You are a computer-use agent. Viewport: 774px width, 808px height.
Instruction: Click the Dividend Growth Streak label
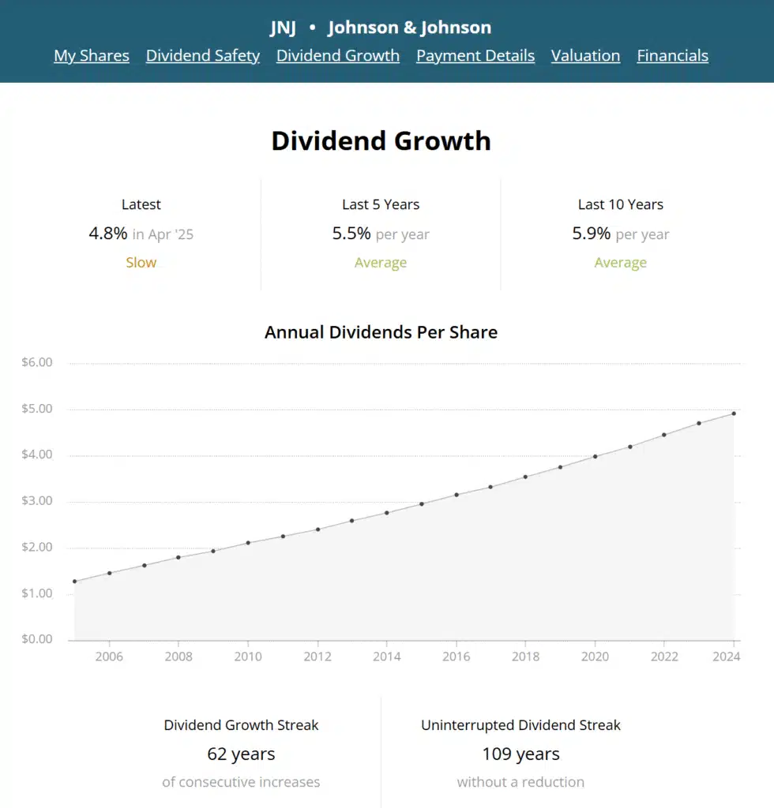pos(241,725)
